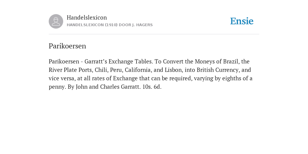
Task: Select the Parikoersen article heading
Action: [67, 46]
